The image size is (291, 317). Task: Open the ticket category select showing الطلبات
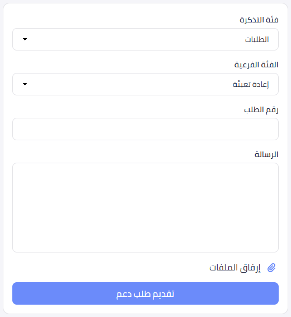pos(145,39)
